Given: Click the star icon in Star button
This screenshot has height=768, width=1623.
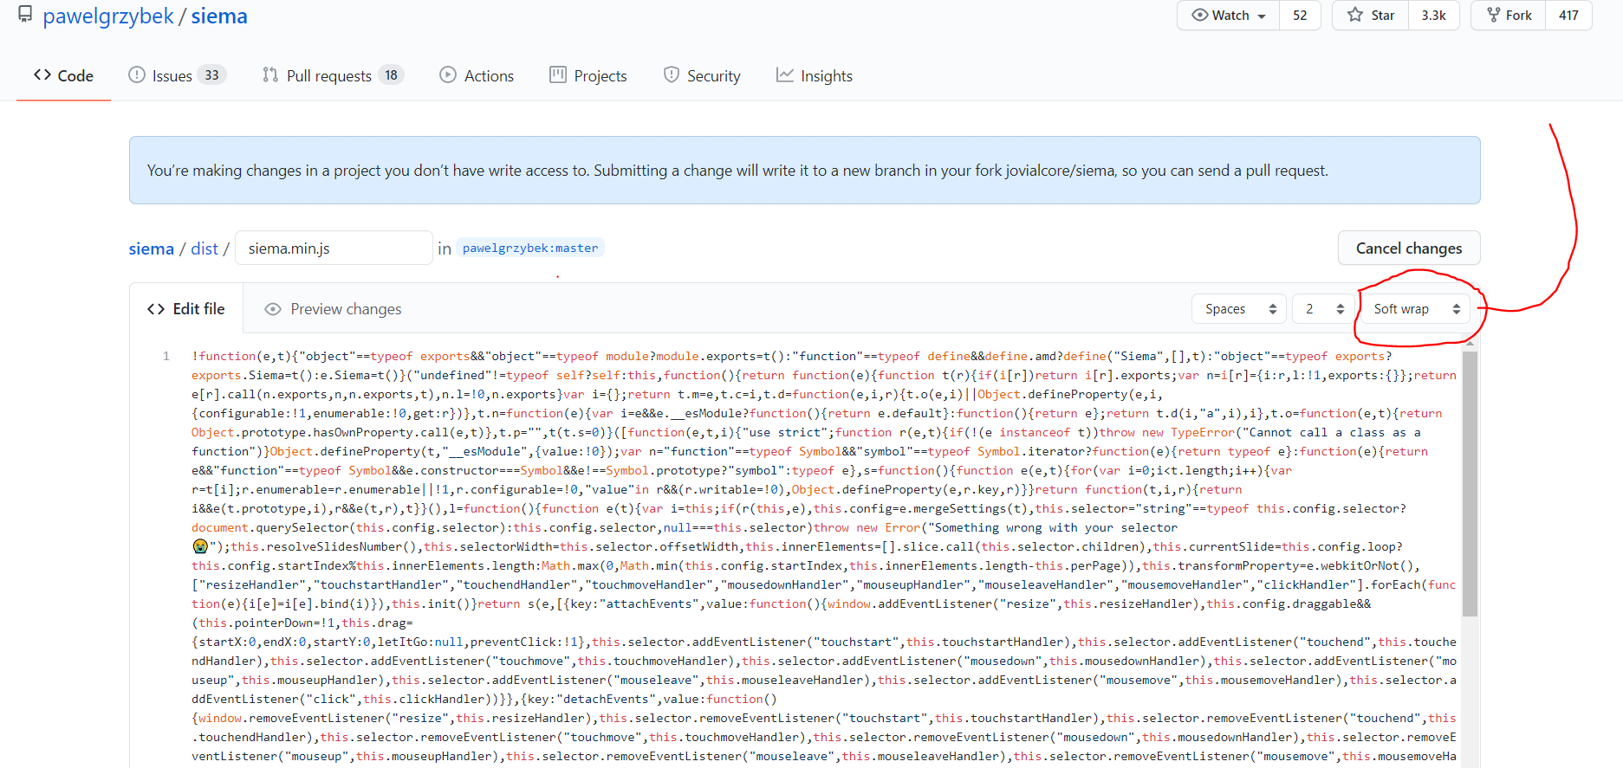Looking at the screenshot, I should click(x=1355, y=16).
